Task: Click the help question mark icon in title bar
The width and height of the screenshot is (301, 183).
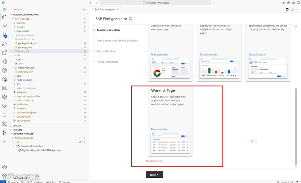Action: [289, 3]
